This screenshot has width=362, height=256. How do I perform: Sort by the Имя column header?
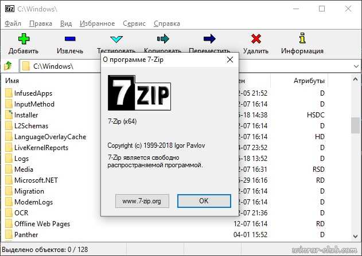(12, 81)
